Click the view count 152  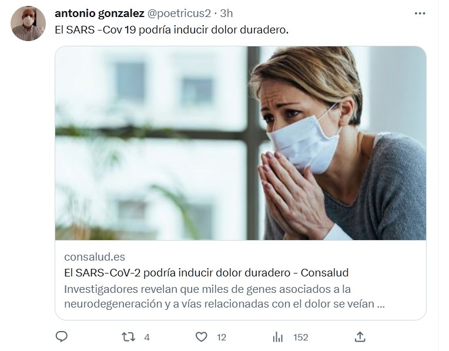(301, 338)
